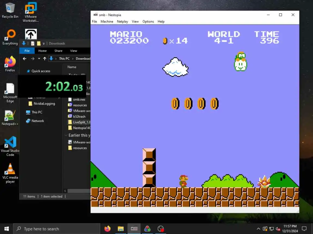Click the Explorer forward arrow
Image resolution: width=313 pixels, height=234 pixels.
(x=33, y=58)
